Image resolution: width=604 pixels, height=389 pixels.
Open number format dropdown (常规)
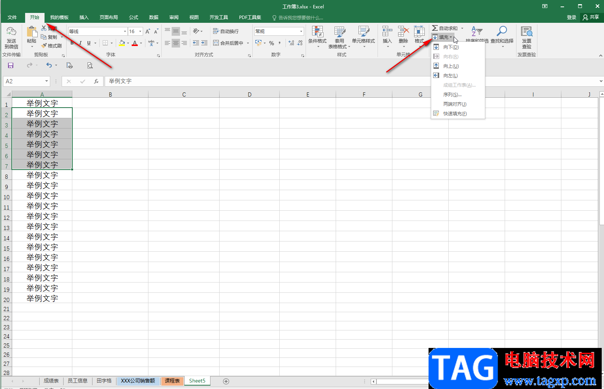coord(301,31)
